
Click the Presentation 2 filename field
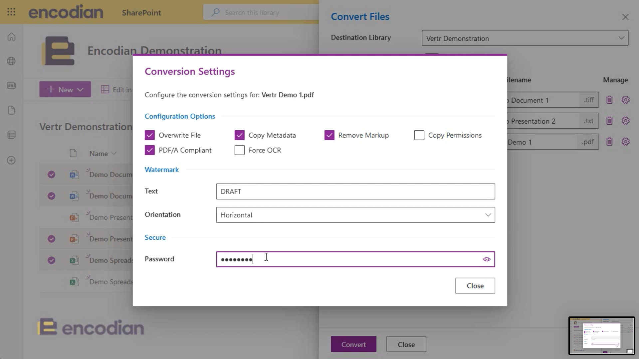[x=542, y=121]
